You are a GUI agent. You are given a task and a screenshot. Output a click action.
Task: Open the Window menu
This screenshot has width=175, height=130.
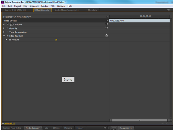(61, 6)
